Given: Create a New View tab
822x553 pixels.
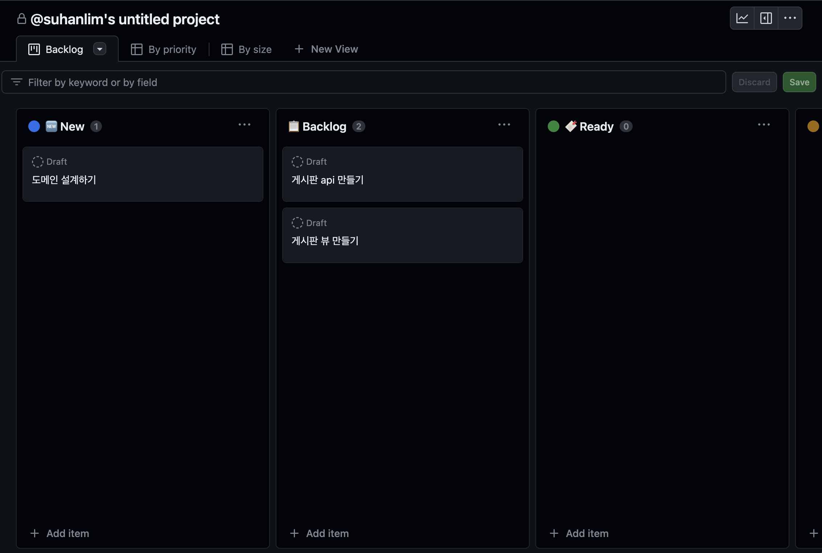Looking at the screenshot, I should point(326,49).
